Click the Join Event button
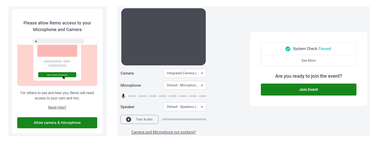Viewport: 376px width, 144px height. [308, 90]
